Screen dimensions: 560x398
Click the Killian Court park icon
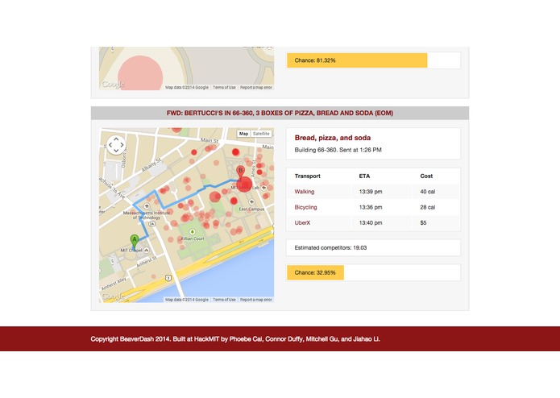click(192, 232)
